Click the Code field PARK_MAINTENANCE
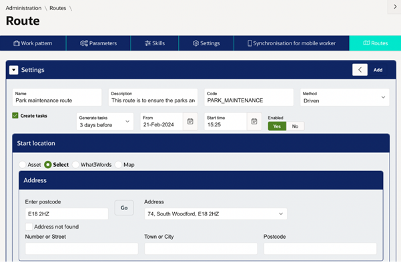The image size is (401, 262). (249, 97)
